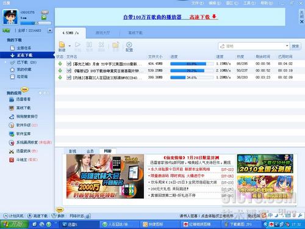
Task: Select the 《嘻游记》 download row
Action: click(180, 71)
